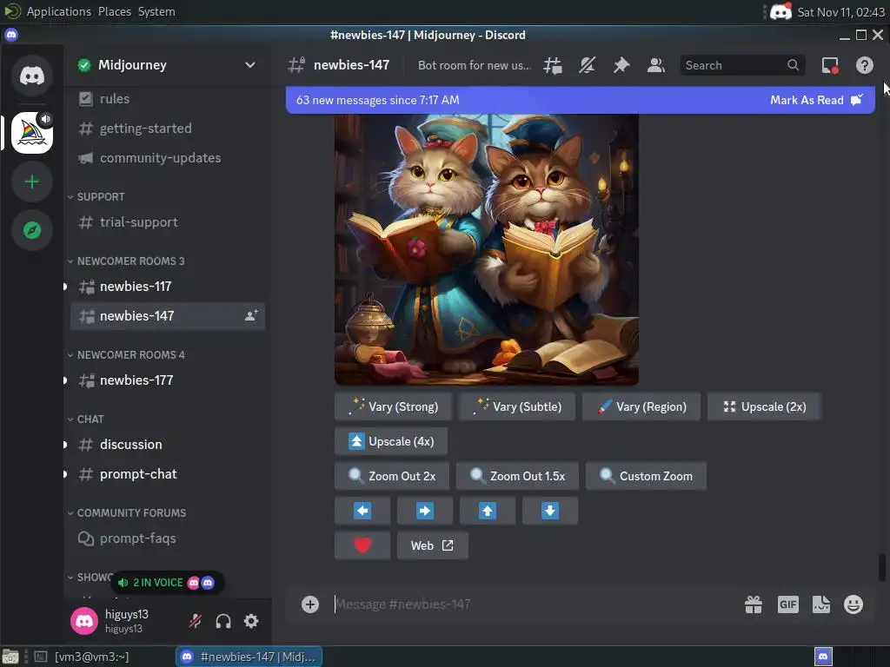Click Mark As Read on new messages banner

816,100
